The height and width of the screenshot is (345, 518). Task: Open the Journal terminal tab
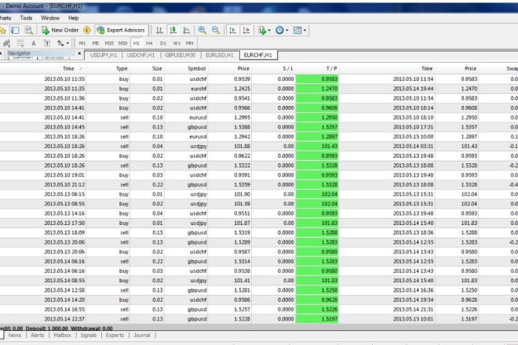142,336
